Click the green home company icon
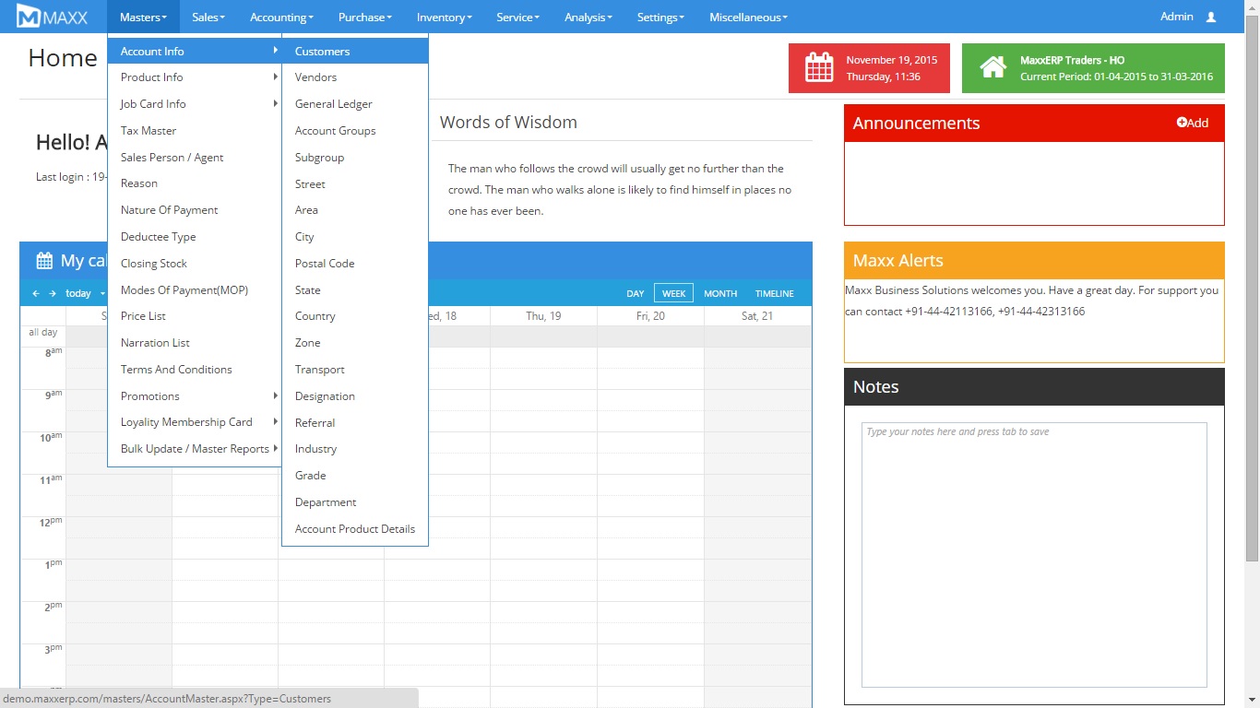1260x708 pixels. coord(993,68)
